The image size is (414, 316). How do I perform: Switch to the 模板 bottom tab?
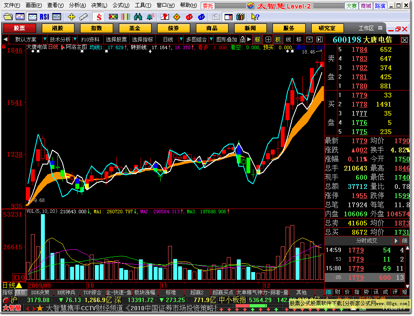pos(21,292)
